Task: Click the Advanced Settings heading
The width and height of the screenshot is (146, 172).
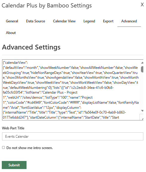Action: (x=31, y=47)
